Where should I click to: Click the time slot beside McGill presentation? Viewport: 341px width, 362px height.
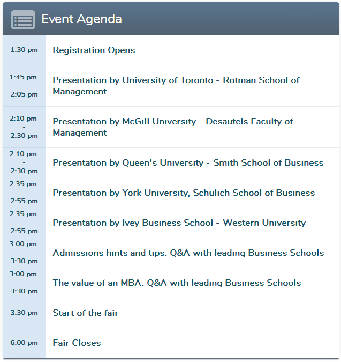click(24, 127)
